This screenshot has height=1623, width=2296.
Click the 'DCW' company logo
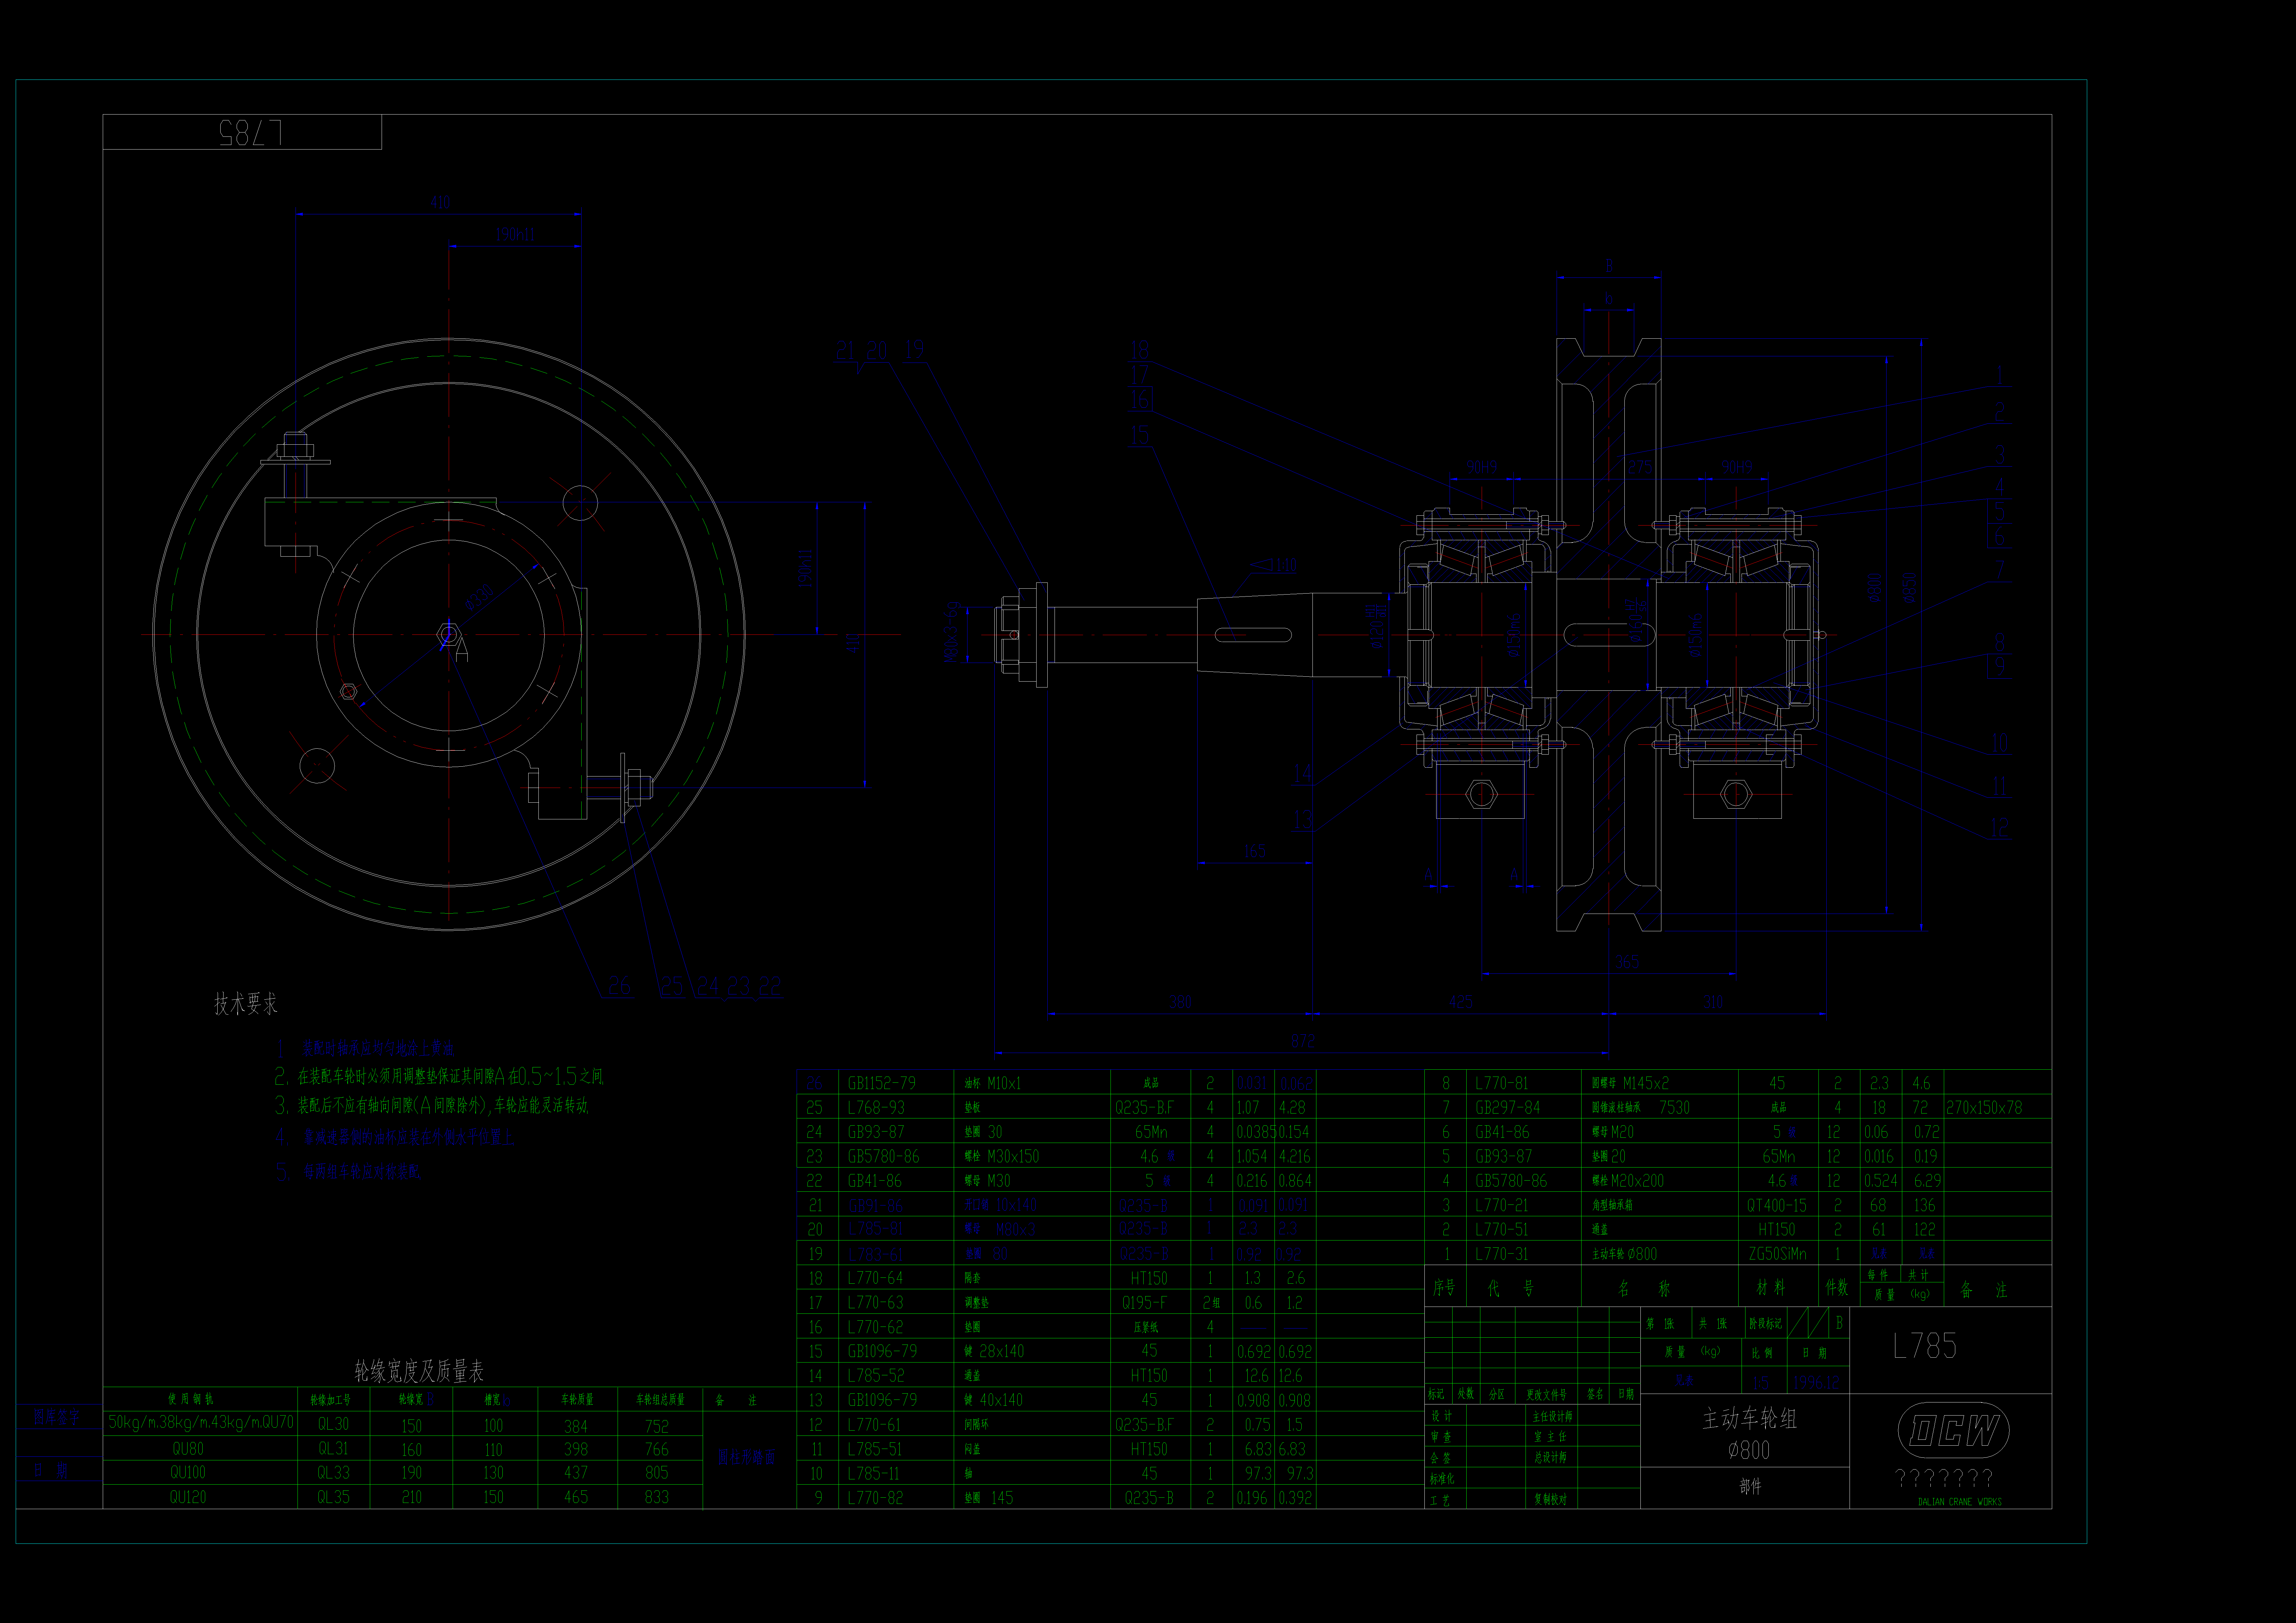click(x=1953, y=1430)
